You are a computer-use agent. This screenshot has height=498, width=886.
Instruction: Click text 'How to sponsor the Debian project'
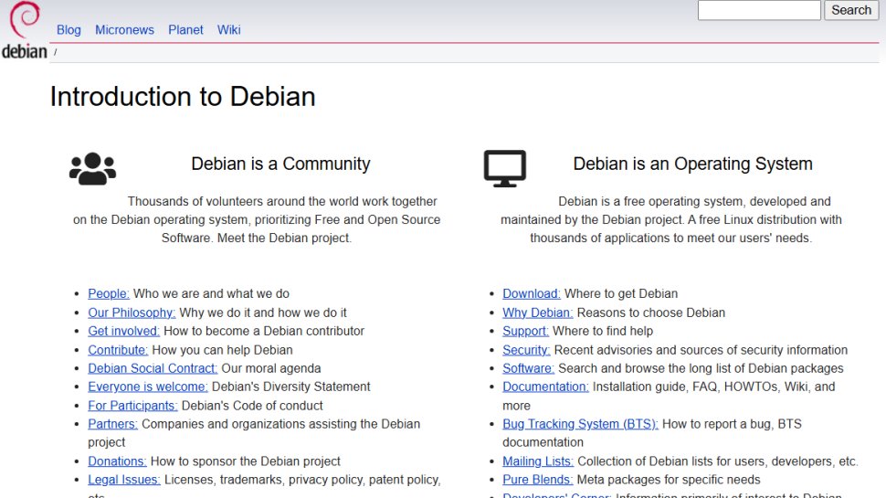pos(245,461)
